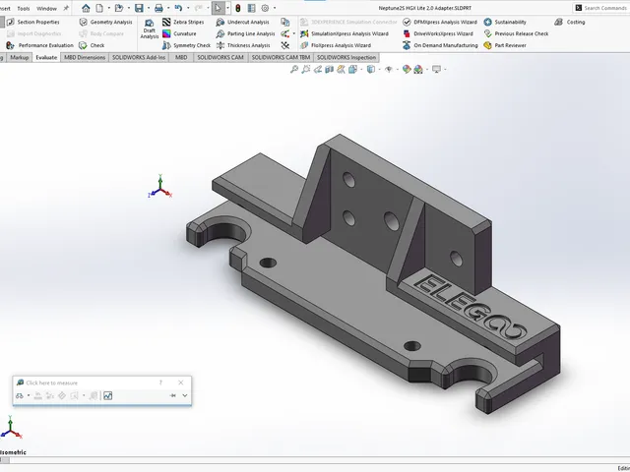Click the Rebuild traffic light icon
630x472 pixels.
[238, 8]
